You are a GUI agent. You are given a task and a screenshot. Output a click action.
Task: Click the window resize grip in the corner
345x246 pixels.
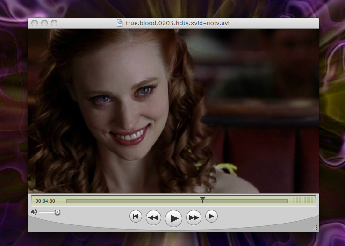pos(315,228)
